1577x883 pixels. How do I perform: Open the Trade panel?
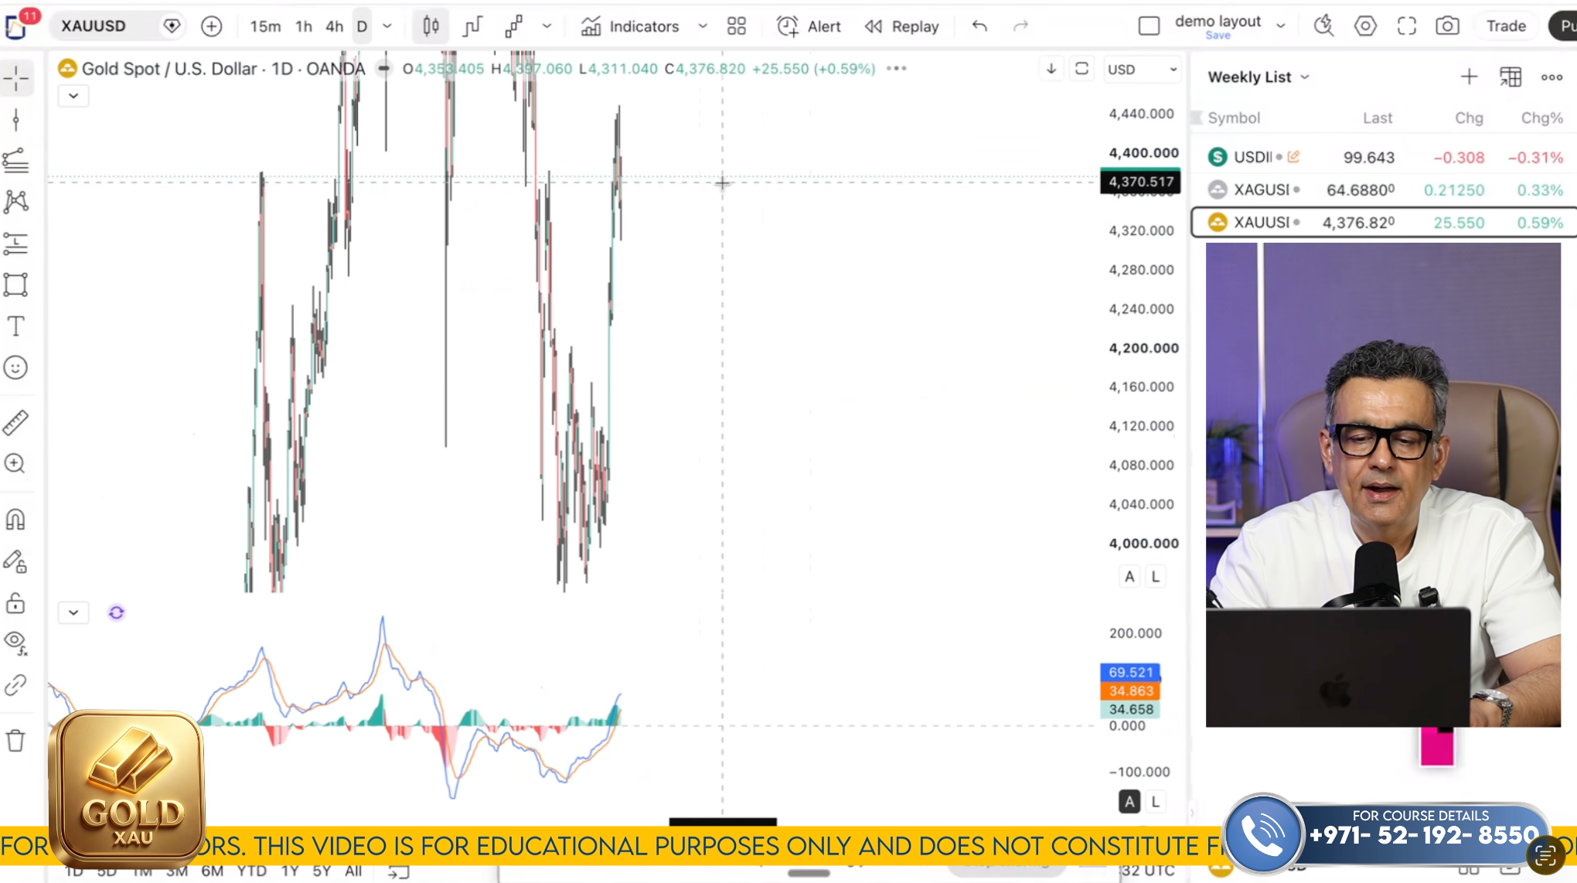click(1506, 26)
